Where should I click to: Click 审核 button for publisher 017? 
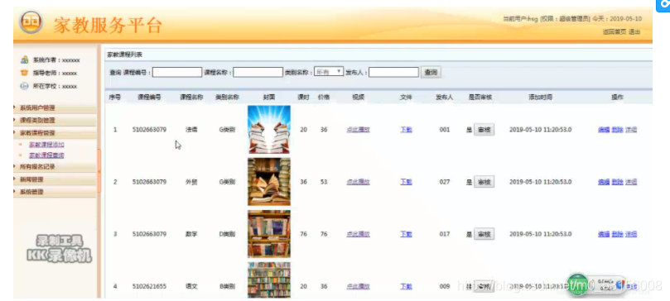click(484, 234)
